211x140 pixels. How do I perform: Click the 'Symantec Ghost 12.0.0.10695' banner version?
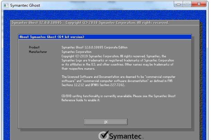(37, 23)
